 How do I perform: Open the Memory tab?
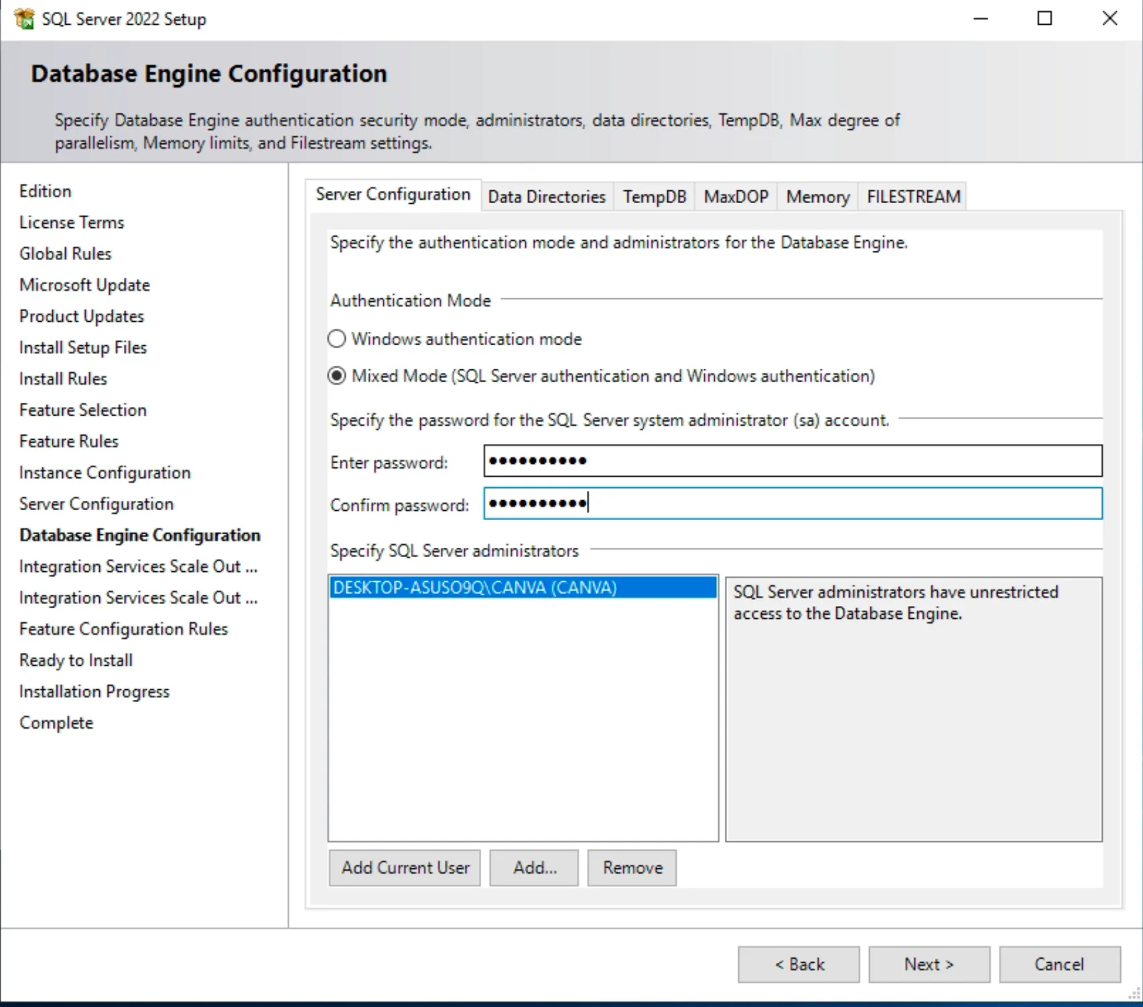click(817, 196)
